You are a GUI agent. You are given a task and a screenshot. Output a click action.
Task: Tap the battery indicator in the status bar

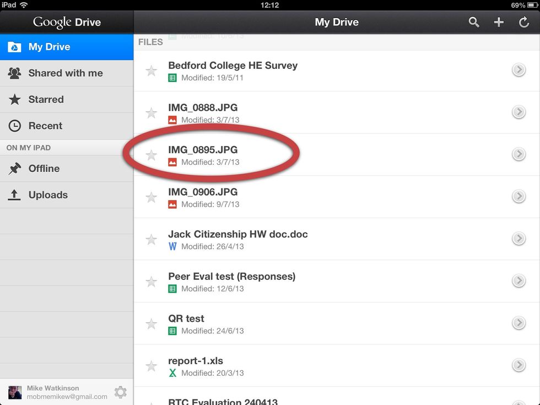tap(532, 5)
